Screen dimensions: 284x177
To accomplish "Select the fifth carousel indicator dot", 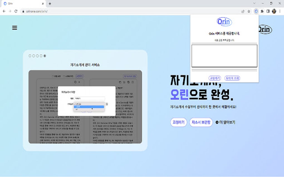I will [44, 55].
